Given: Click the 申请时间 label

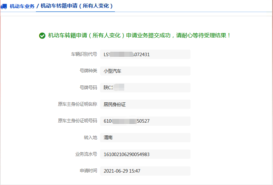Looking at the screenshot, I should pyautogui.click(x=88, y=171).
